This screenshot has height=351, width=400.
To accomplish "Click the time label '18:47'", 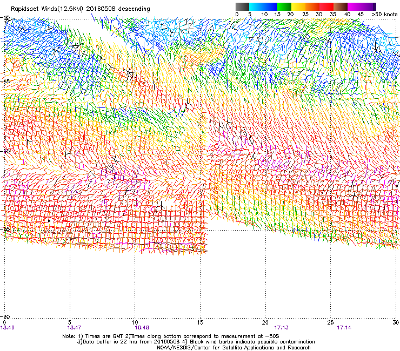I will (x=74, y=328).
